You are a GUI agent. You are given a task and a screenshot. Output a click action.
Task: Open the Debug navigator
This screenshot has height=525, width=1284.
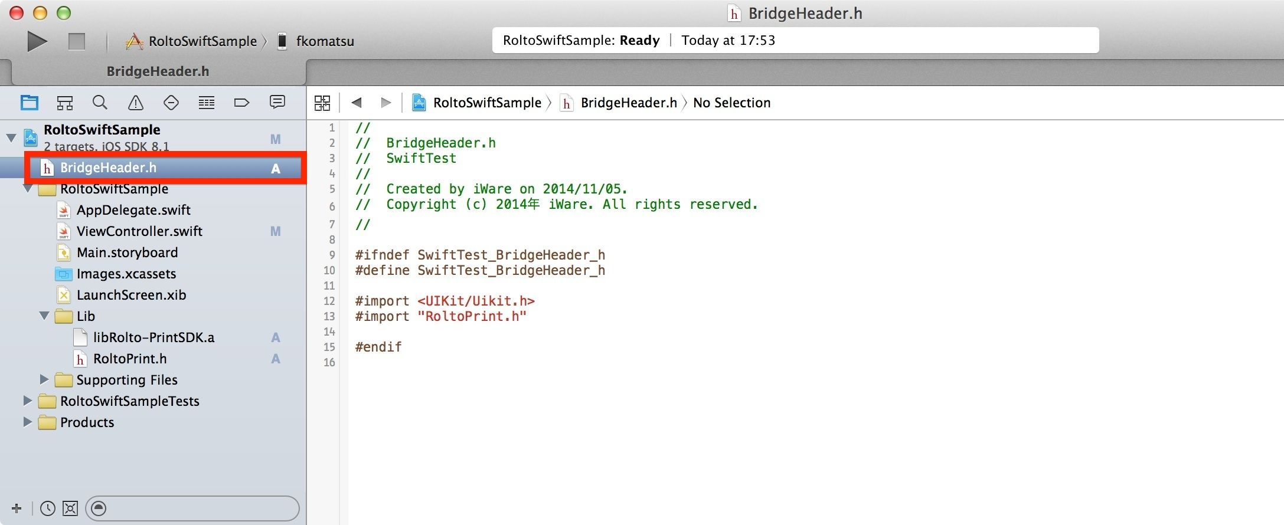click(207, 103)
